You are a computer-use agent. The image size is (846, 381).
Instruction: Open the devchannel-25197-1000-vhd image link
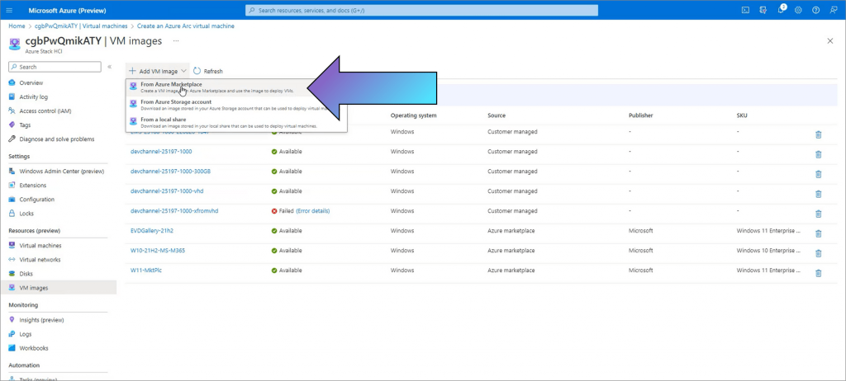tap(167, 190)
